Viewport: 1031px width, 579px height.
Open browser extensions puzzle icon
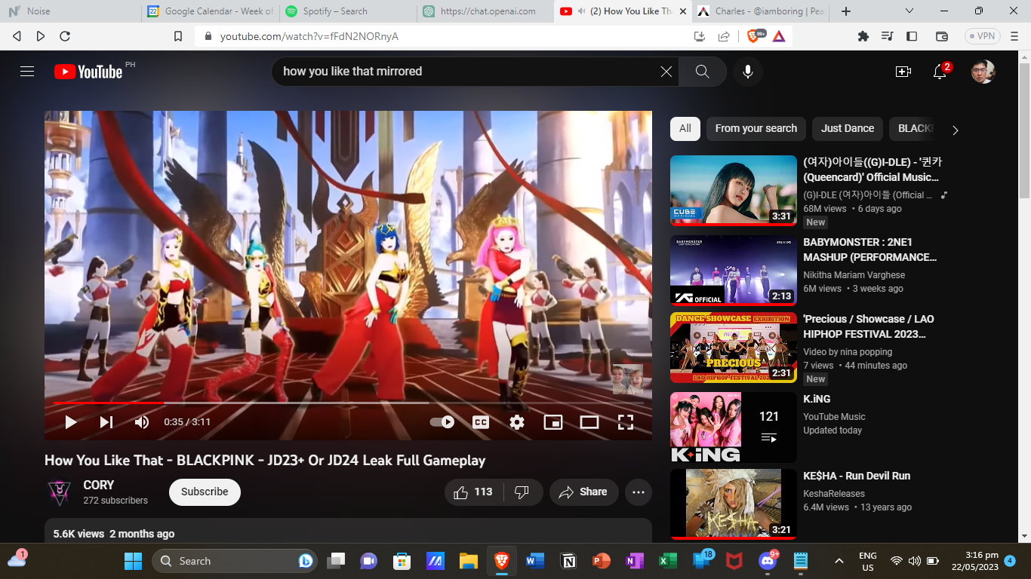[863, 36]
